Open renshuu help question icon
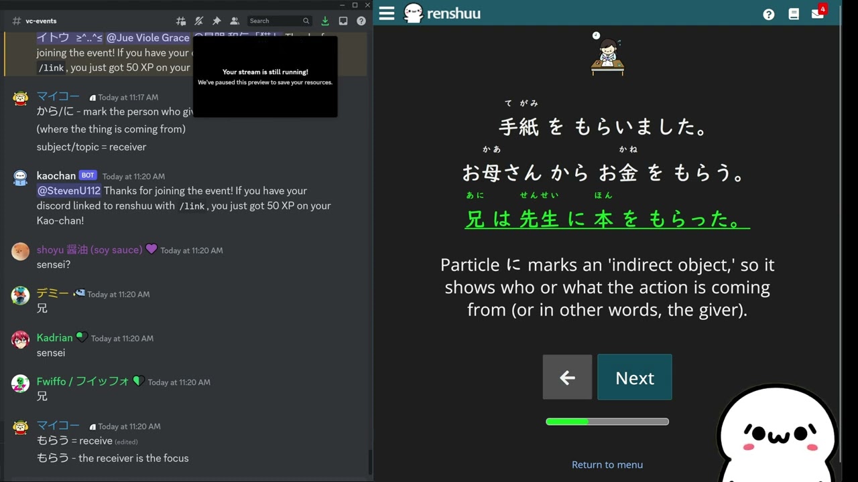Viewport: 858px width, 482px height. pyautogui.click(x=769, y=14)
